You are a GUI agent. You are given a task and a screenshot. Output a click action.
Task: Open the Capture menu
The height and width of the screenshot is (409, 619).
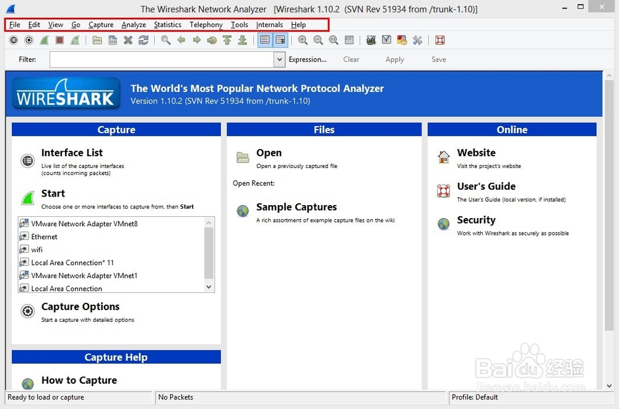100,25
